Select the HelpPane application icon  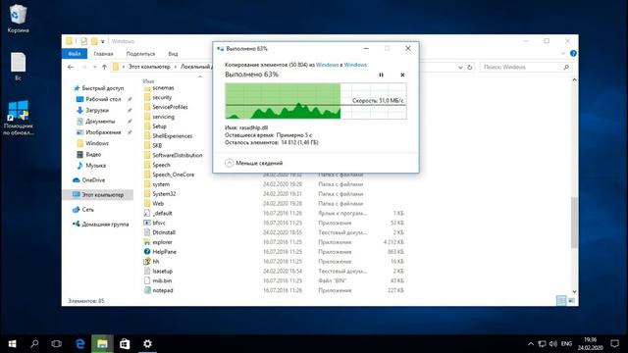147,252
